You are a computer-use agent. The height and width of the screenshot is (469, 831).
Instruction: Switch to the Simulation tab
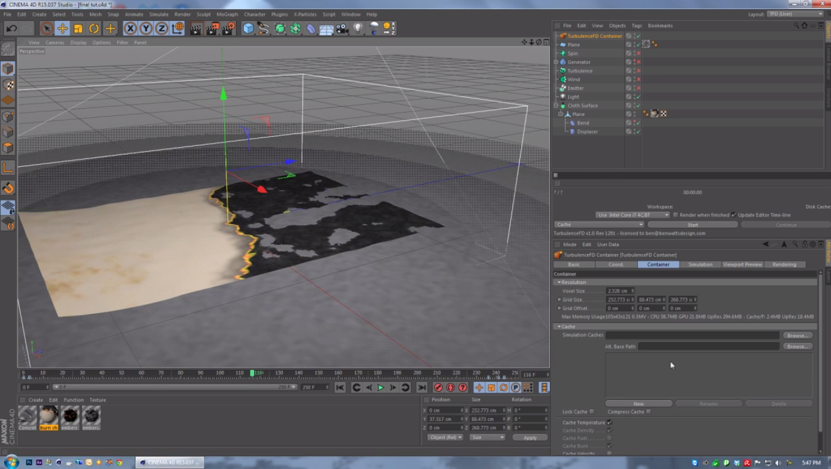tap(700, 264)
